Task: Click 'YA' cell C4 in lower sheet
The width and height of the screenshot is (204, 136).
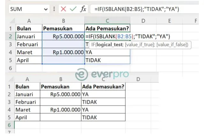Action: [x=103, y=110]
